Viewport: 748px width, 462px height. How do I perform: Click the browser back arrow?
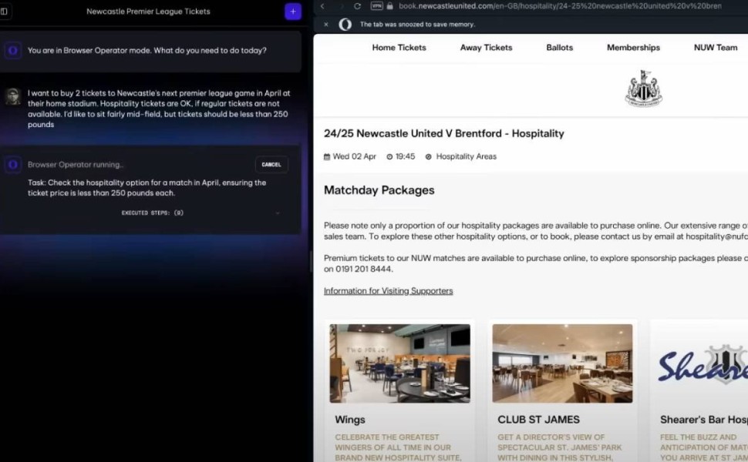click(322, 6)
